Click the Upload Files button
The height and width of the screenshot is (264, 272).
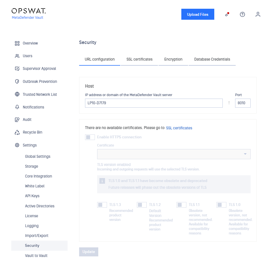point(198,14)
